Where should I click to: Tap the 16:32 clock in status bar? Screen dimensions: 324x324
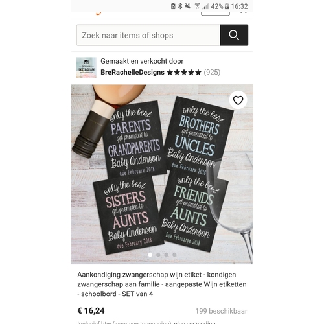tap(239, 6)
